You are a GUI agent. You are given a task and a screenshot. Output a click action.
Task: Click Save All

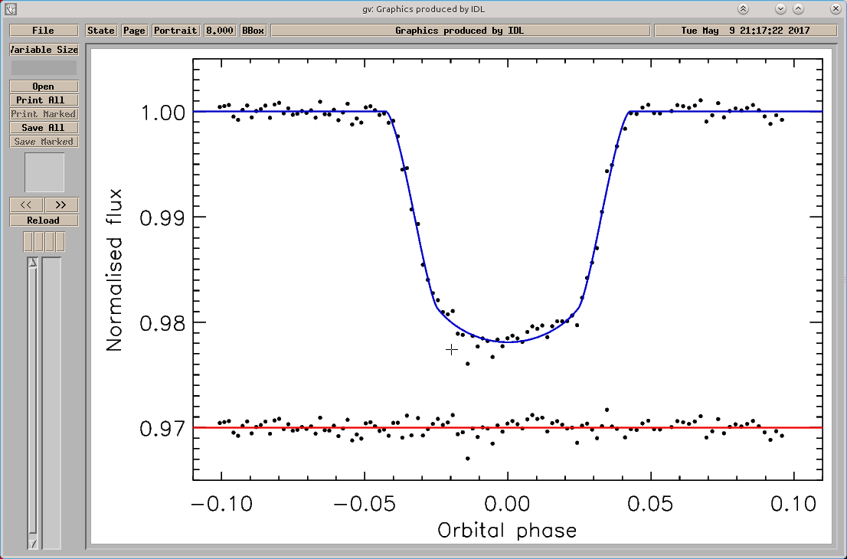(x=43, y=128)
